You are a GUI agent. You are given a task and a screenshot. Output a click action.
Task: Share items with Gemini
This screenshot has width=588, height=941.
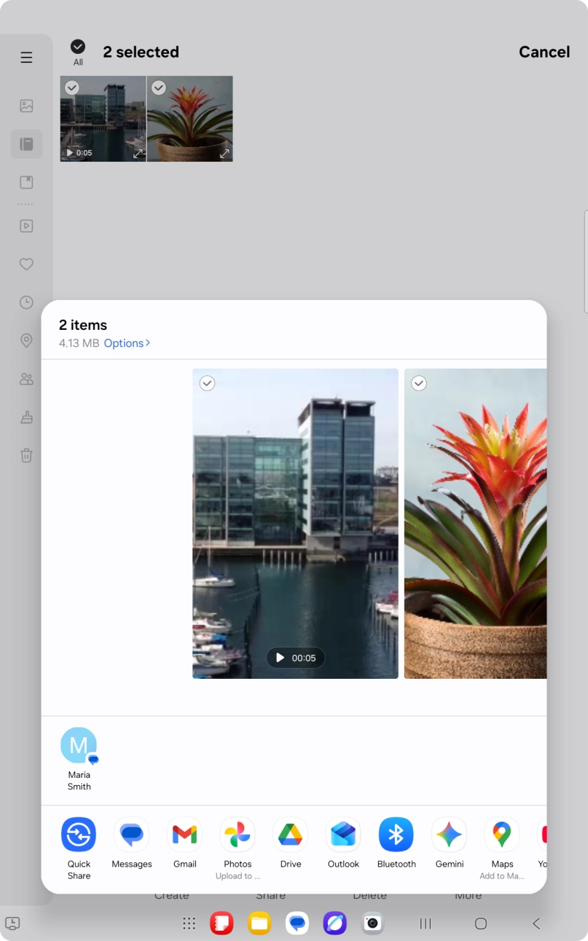click(x=450, y=835)
